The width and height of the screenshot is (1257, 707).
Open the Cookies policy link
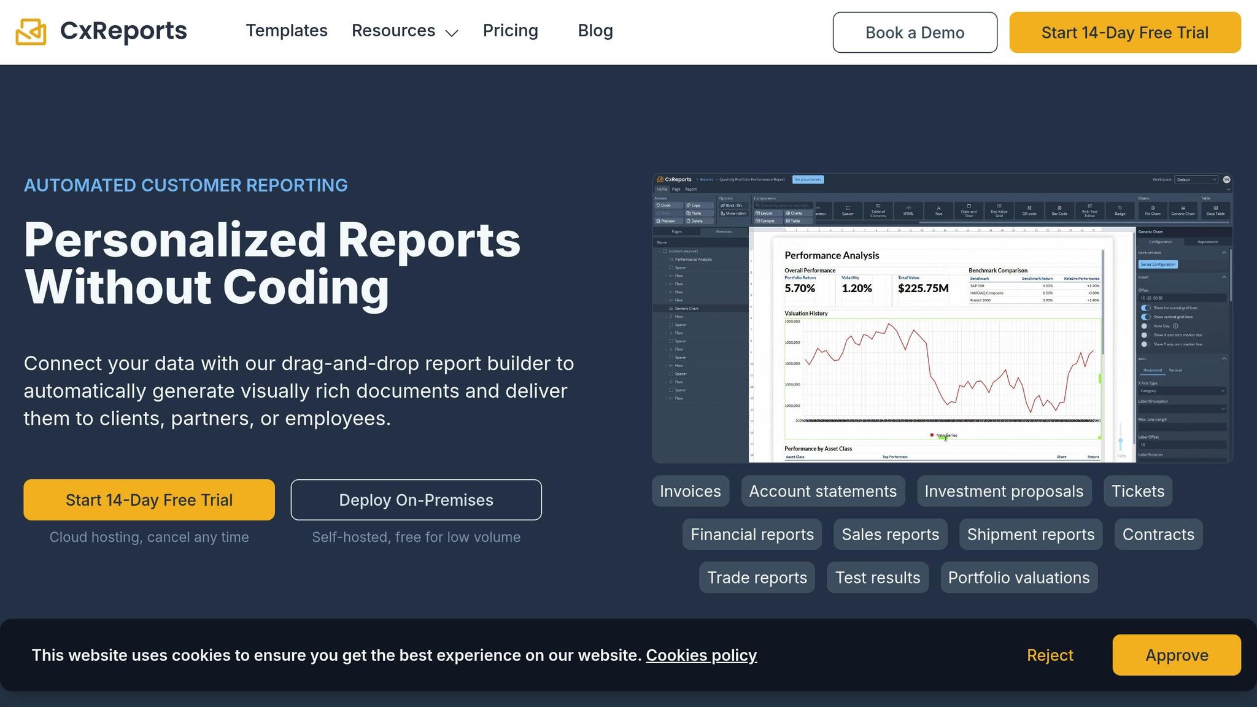click(701, 655)
